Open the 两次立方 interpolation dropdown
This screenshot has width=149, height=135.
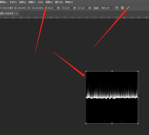point(107,8)
